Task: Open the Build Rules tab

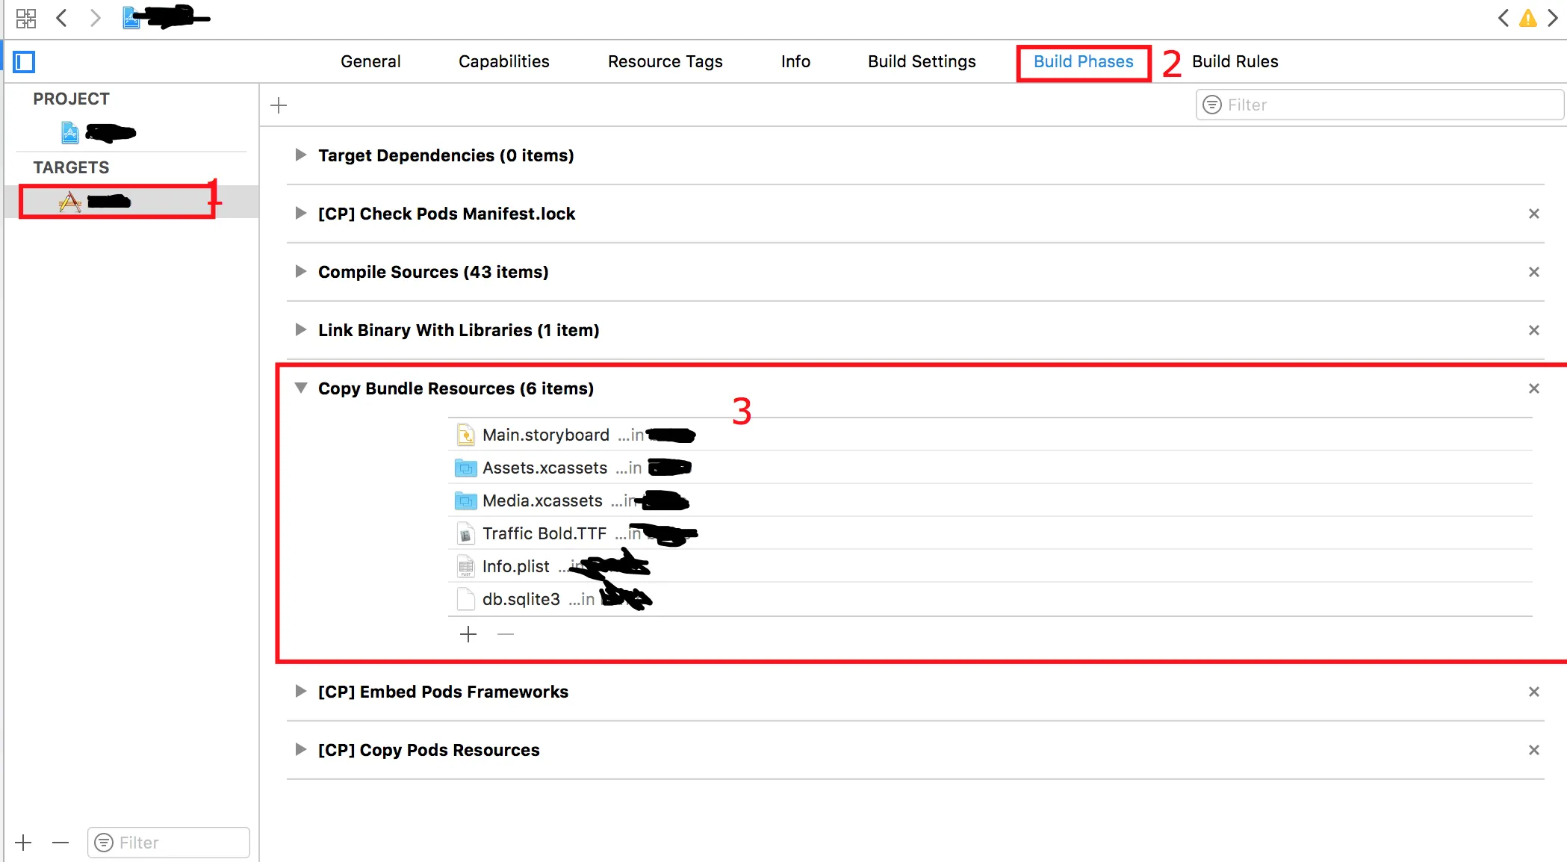Action: click(1235, 61)
